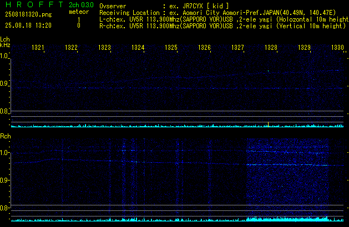This screenshot has width=349, height=227.
Task: Click the L-ch receiver description line
Action: click(224, 19)
